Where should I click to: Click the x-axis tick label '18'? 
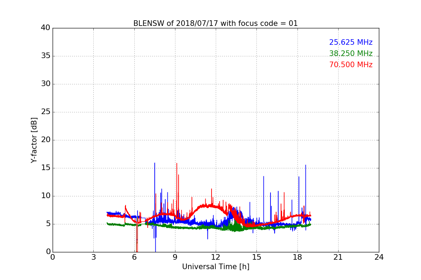pyautogui.click(x=298, y=257)
